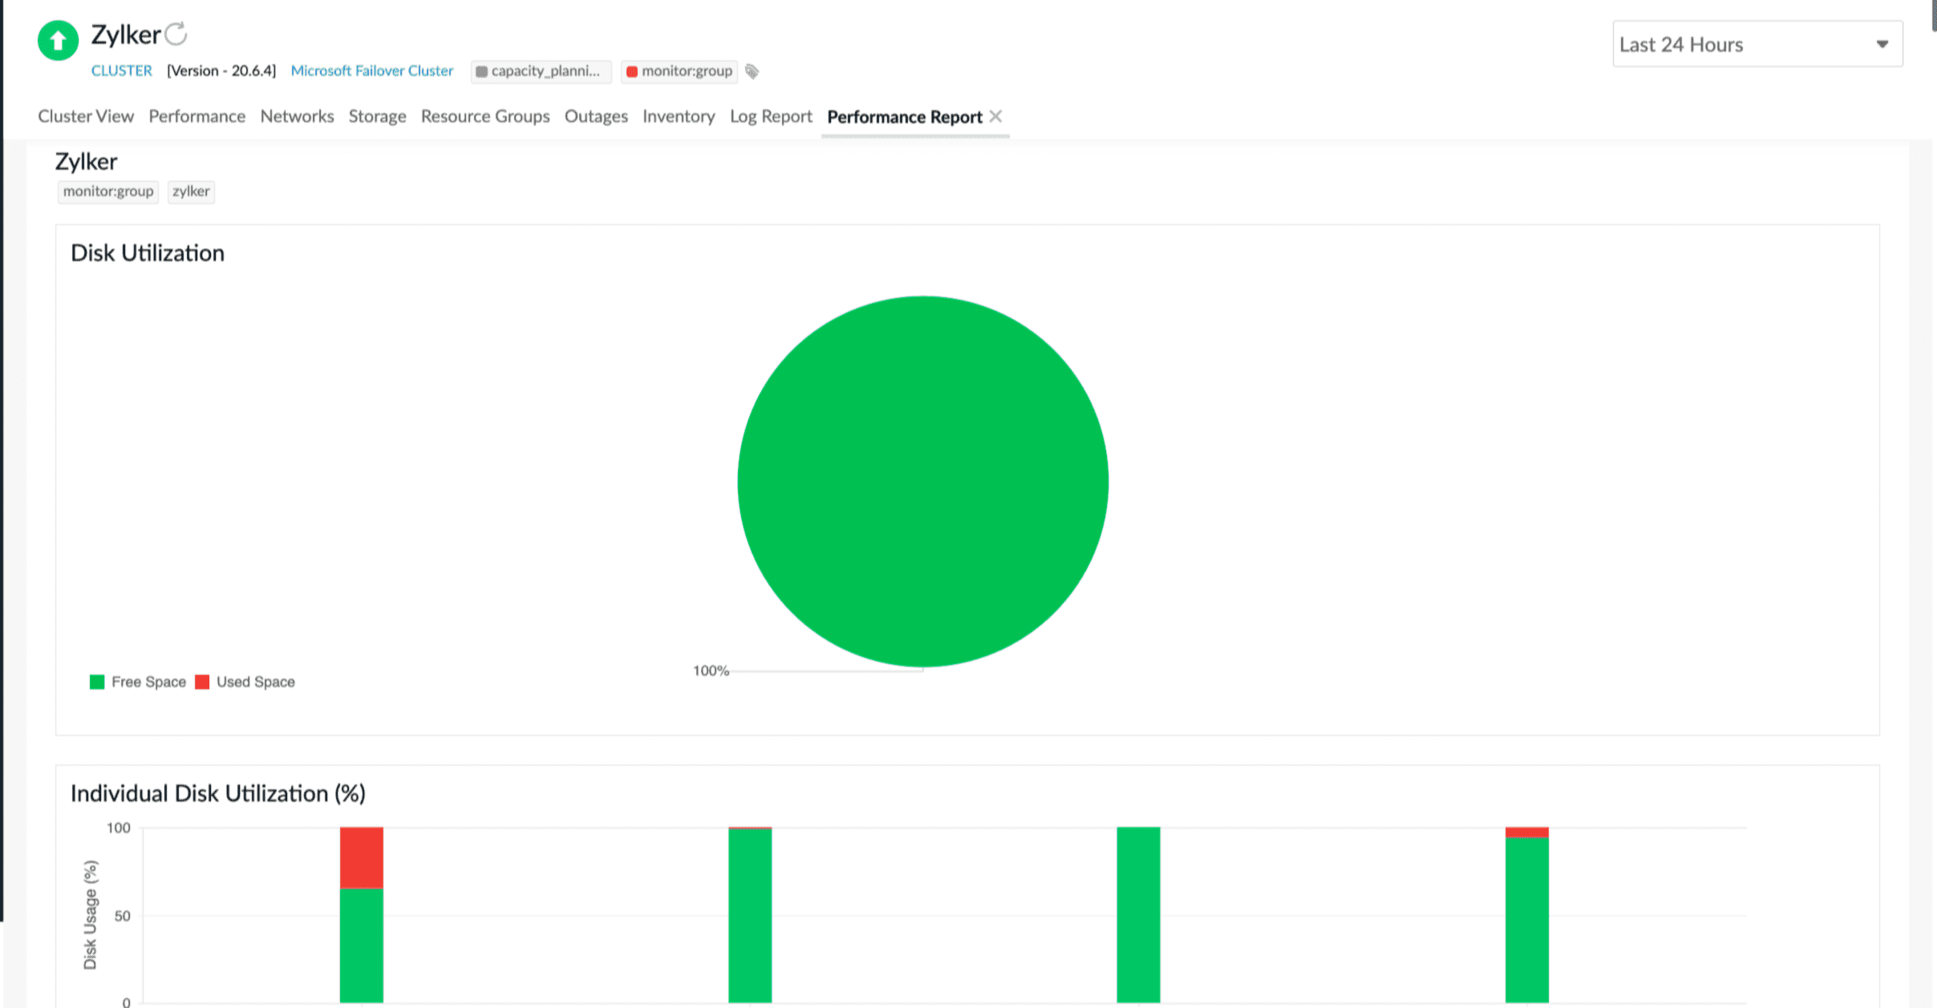Click the capacity_planni... tag chip

pyautogui.click(x=540, y=71)
